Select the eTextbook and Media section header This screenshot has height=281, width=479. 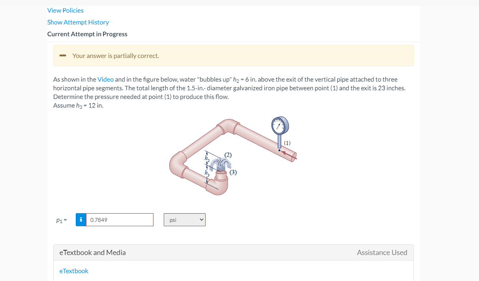click(92, 252)
